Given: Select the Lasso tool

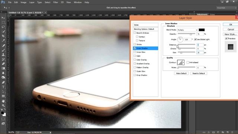Looking at the screenshot, I should (3, 27).
